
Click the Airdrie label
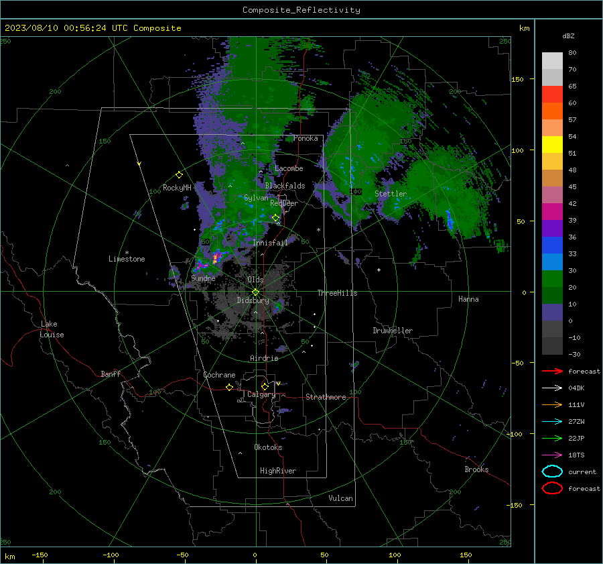pyautogui.click(x=264, y=358)
